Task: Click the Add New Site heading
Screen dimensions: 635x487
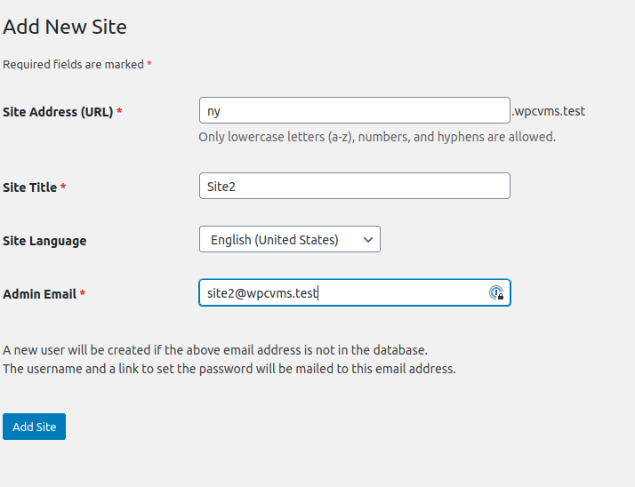Action: pos(65,27)
